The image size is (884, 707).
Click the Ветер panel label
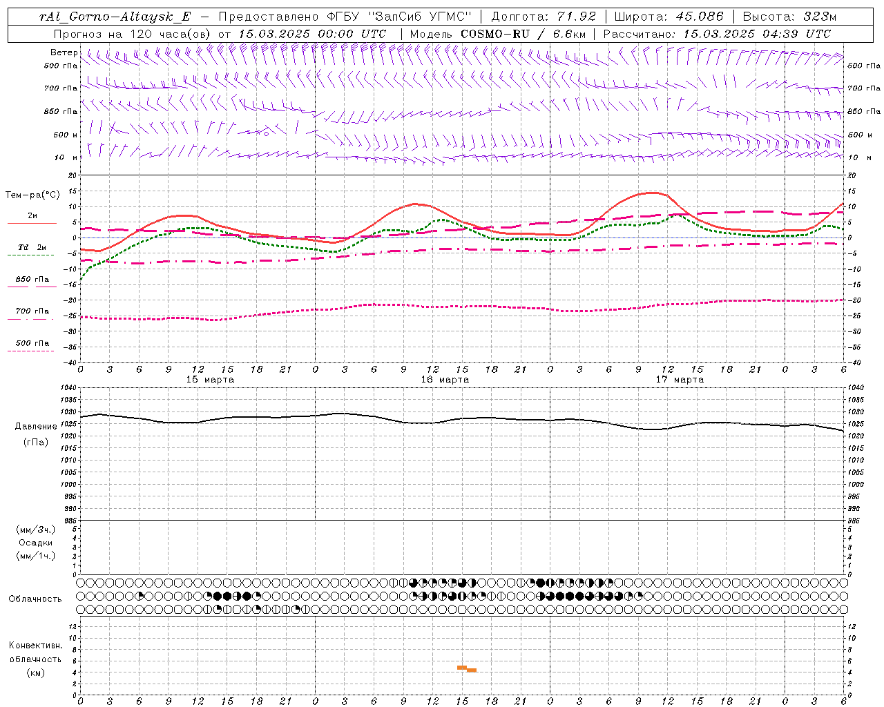click(x=64, y=52)
